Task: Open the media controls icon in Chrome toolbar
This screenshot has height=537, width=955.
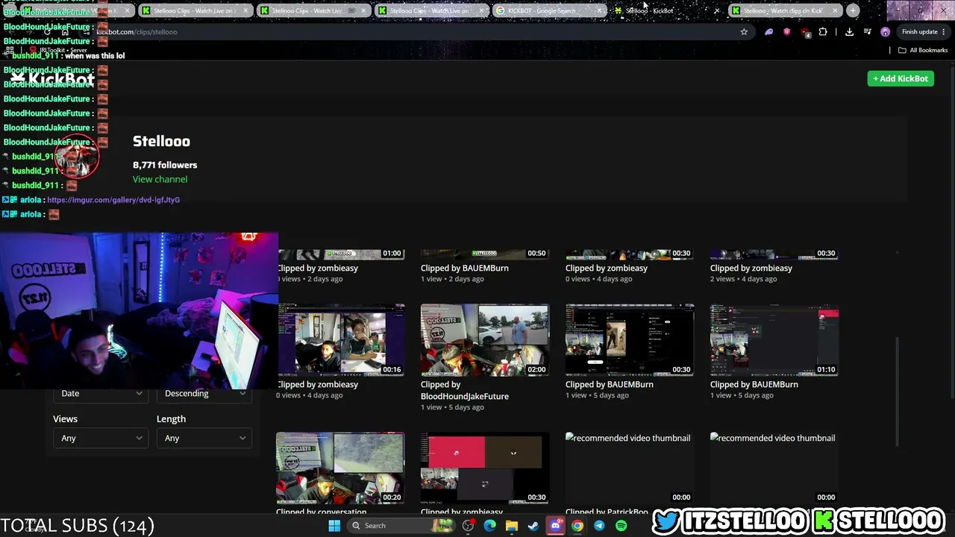Action: [867, 32]
